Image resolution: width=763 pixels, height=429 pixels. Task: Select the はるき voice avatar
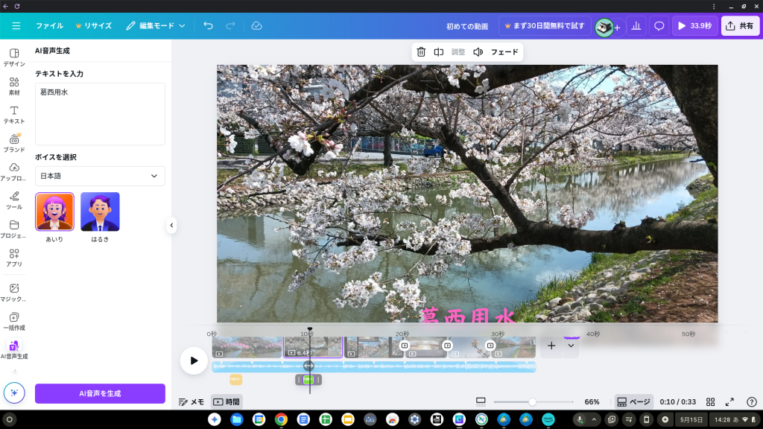[100, 212]
